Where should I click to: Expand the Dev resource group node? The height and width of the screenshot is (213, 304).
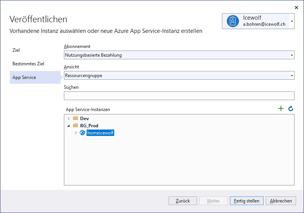click(x=69, y=118)
